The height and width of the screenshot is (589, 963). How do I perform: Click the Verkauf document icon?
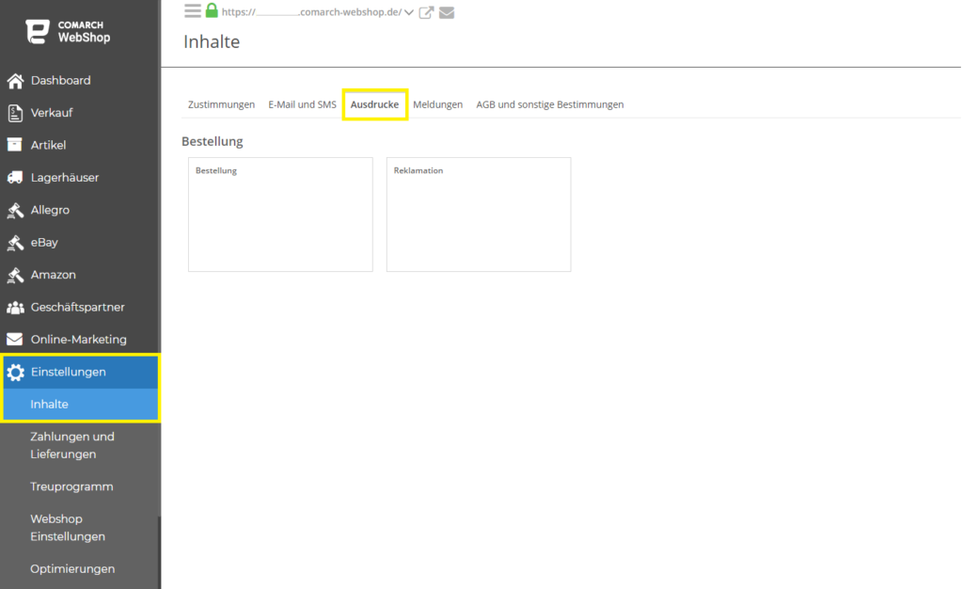click(15, 113)
